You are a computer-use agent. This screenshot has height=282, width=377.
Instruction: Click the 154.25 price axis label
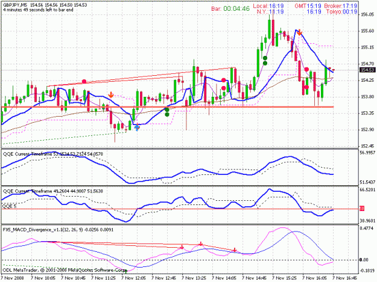(367, 80)
